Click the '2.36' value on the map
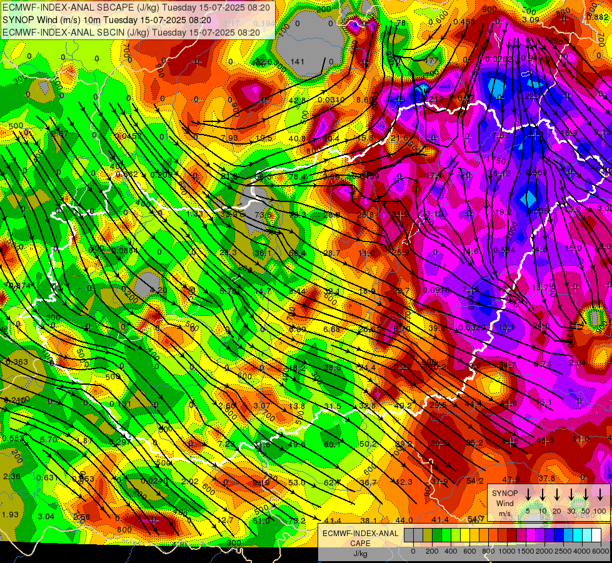The width and height of the screenshot is (612, 563). click(x=12, y=476)
